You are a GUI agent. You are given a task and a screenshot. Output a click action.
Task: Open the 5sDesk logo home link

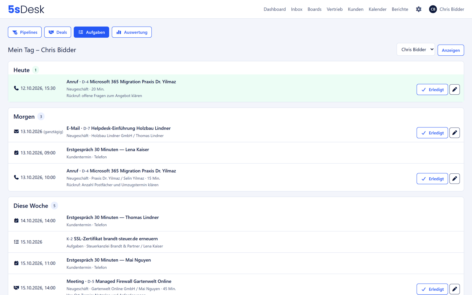point(26,9)
